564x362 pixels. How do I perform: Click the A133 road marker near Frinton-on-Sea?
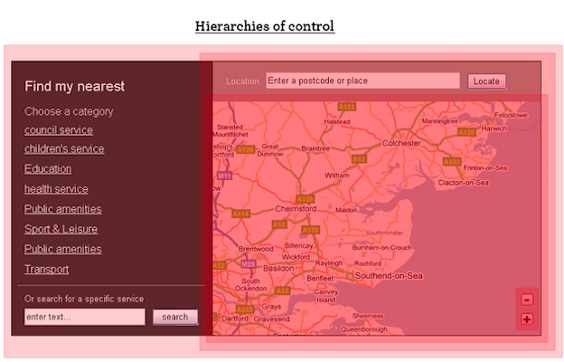click(452, 161)
